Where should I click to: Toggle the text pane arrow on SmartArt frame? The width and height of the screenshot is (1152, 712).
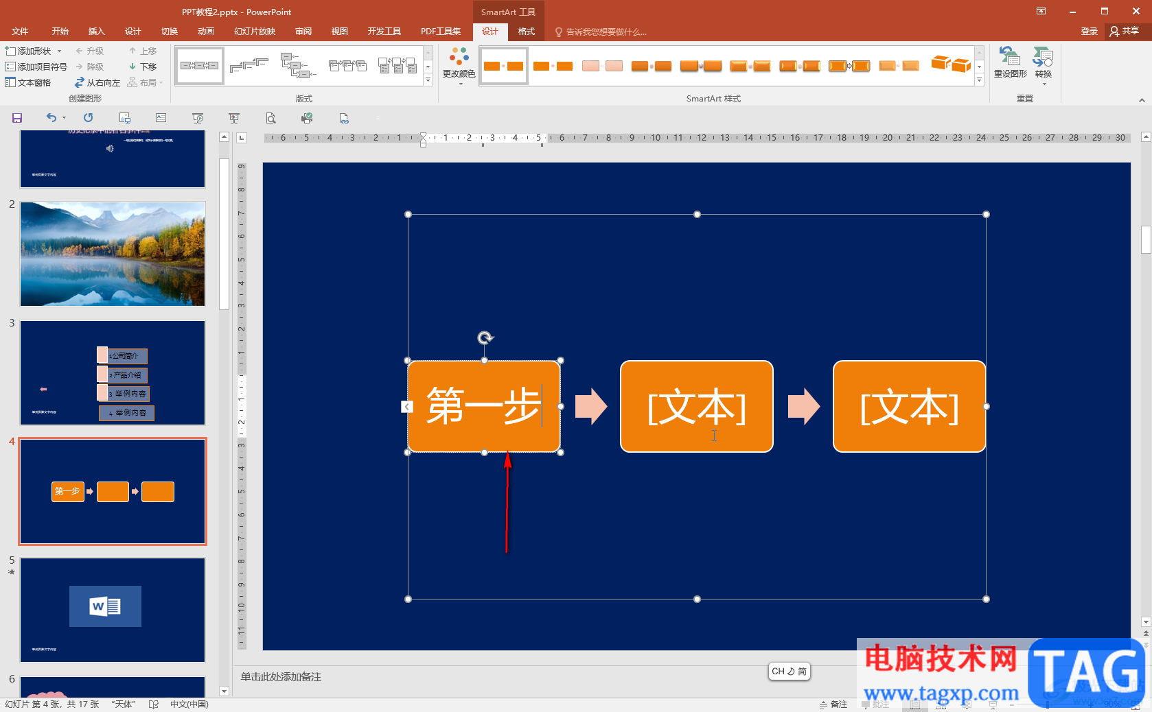click(406, 407)
